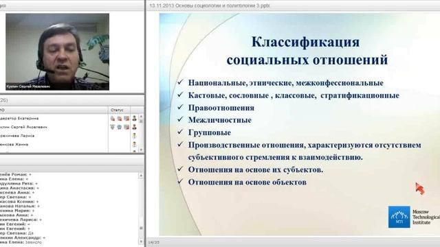Click the bullet Межличностные

click(x=220, y=120)
